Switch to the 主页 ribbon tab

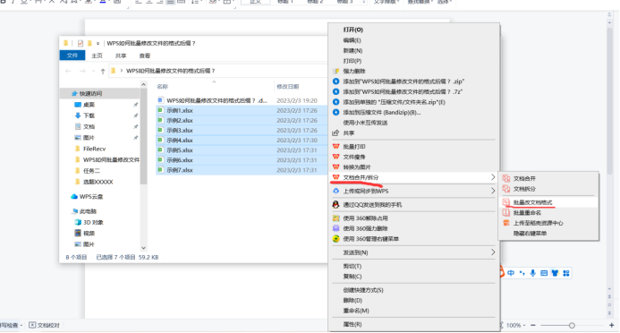(97, 55)
